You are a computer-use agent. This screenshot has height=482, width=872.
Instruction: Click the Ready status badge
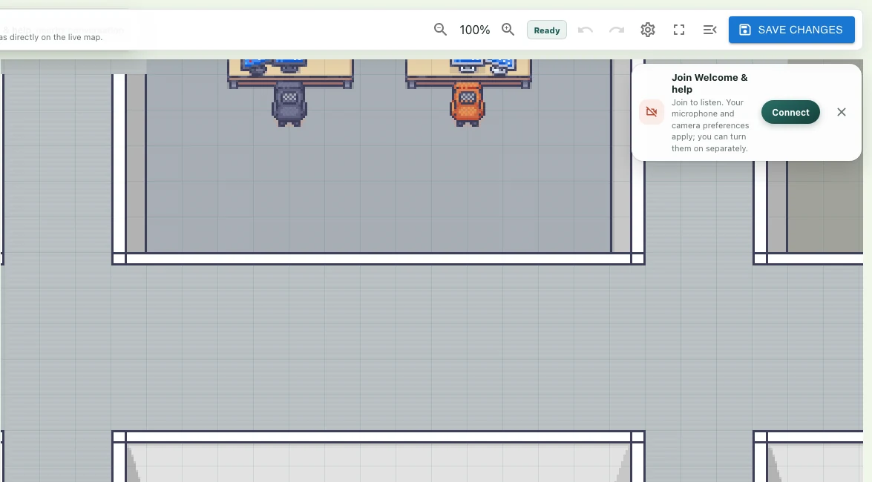pos(547,30)
